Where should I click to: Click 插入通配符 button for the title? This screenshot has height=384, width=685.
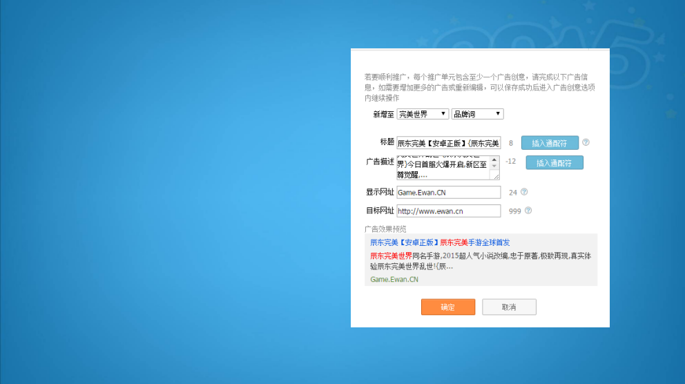click(550, 143)
